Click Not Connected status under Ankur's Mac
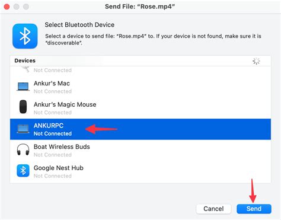The width and height of the screenshot is (281, 220). point(53,91)
